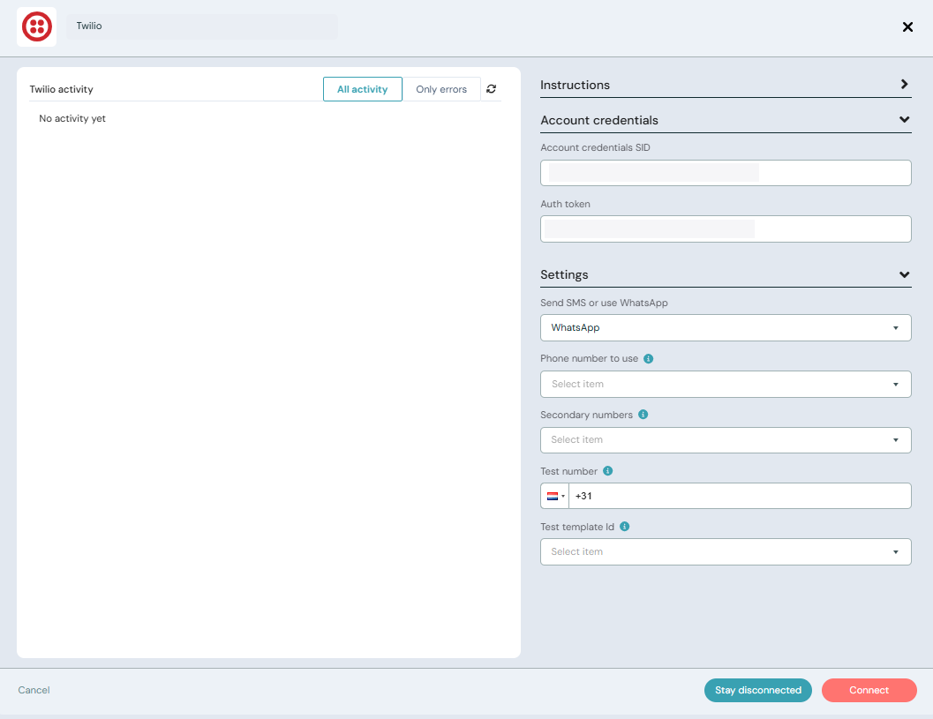933x719 pixels.
Task: Open the Test template Id dropdown
Action: (726, 552)
